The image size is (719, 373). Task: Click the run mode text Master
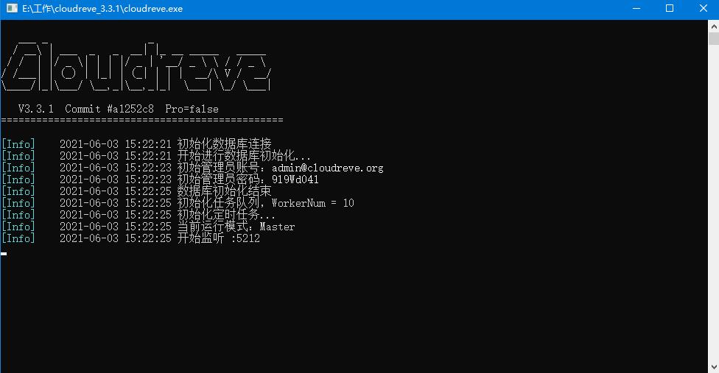pos(277,227)
